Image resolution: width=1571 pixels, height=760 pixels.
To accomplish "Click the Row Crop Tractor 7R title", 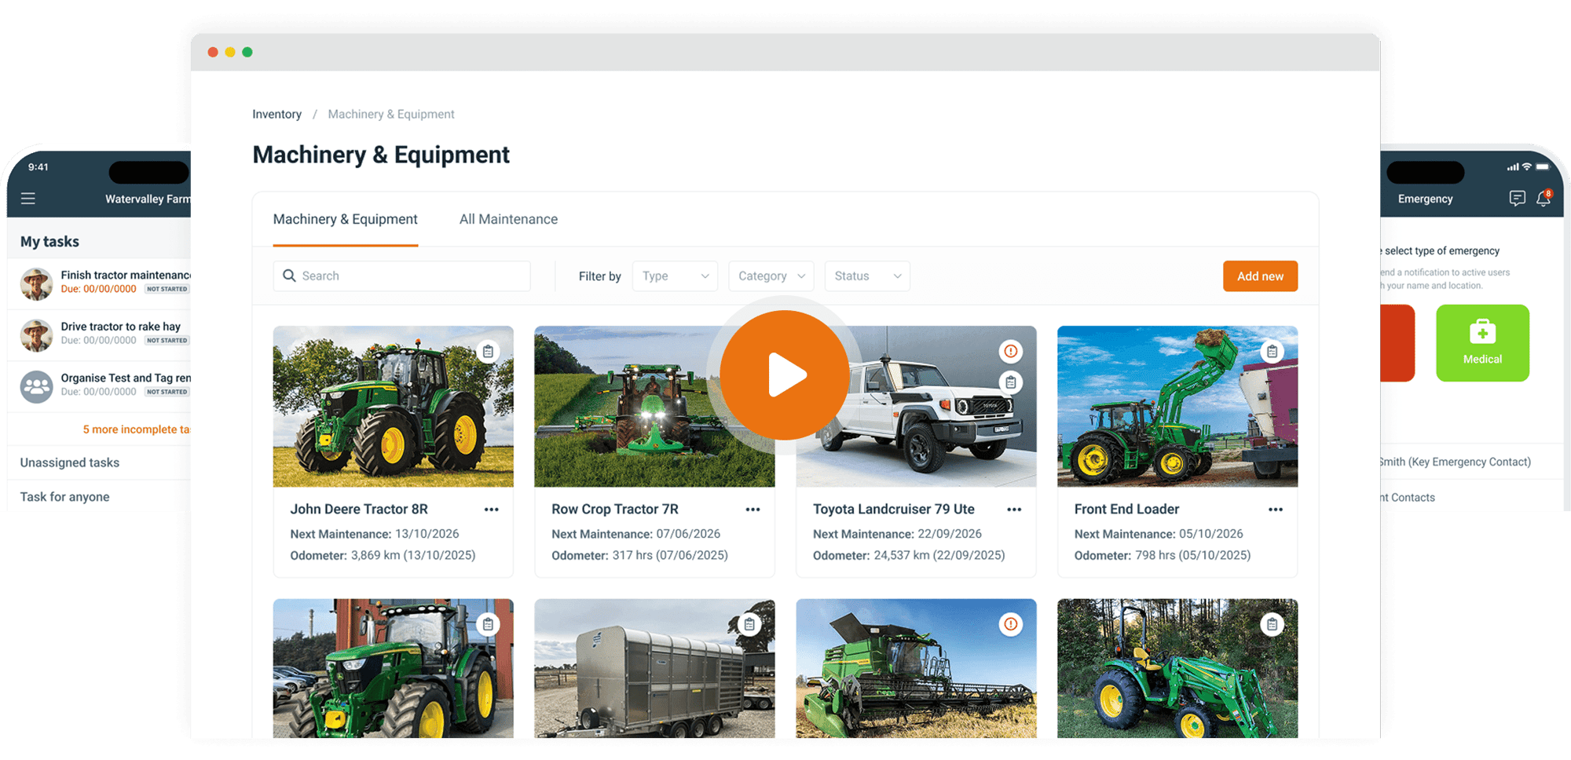I will pyautogui.click(x=615, y=510).
